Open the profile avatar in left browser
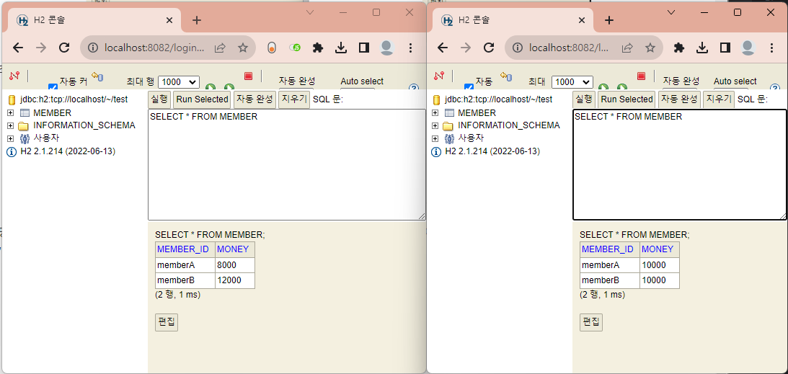The width and height of the screenshot is (788, 374). 387,48
